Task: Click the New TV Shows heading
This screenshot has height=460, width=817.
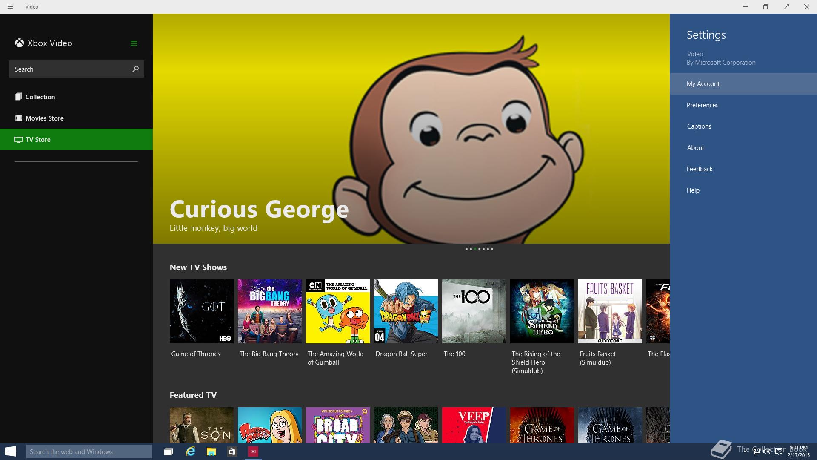Action: 198,267
